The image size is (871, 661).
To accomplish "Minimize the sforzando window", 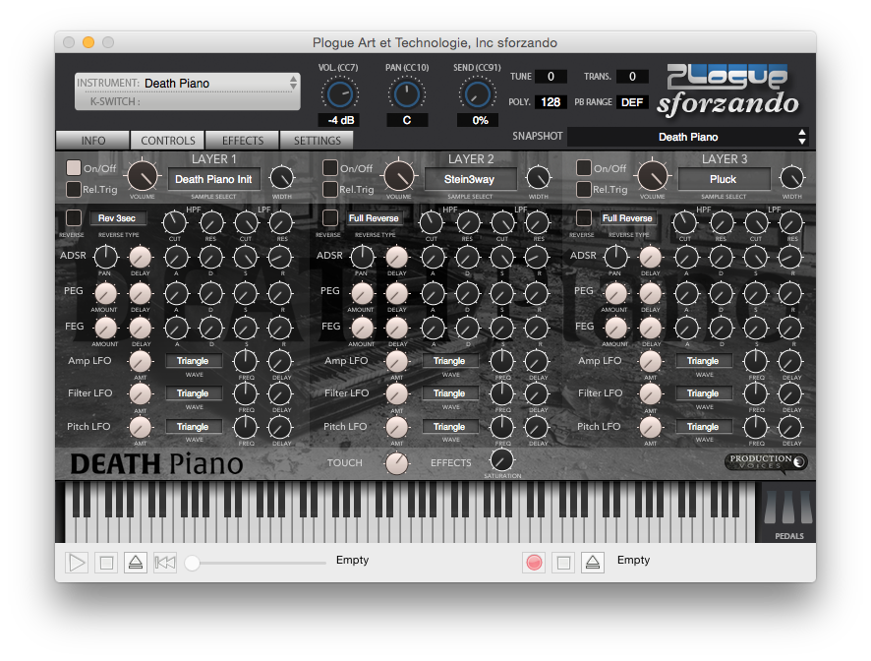I will 88,42.
